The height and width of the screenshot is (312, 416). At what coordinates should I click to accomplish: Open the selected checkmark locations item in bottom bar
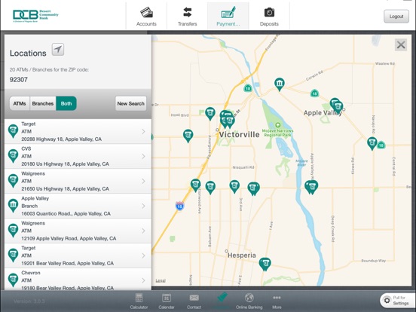(222, 301)
